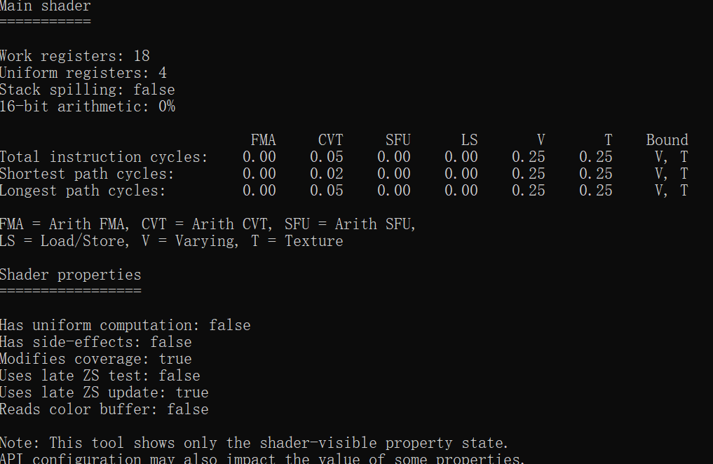This screenshot has width=713, height=464.
Task: Click the LS column header
Action: (469, 140)
